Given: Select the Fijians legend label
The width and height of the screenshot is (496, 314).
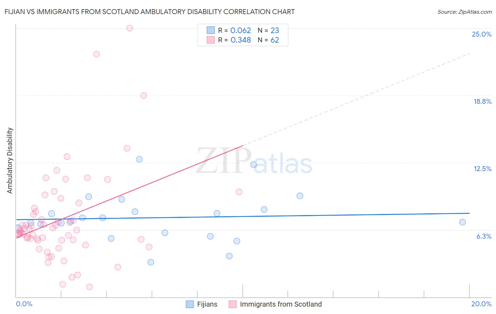Looking at the screenshot, I should [207, 304].
